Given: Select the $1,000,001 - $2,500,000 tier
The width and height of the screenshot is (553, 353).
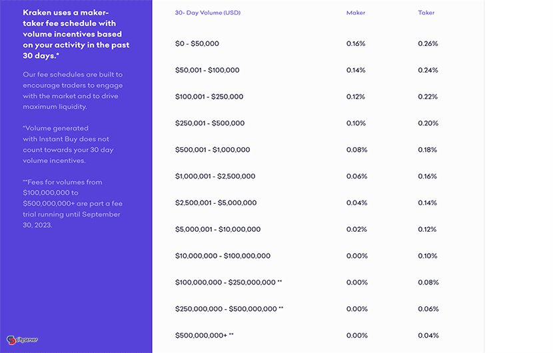Looking at the screenshot, I should [215, 176].
